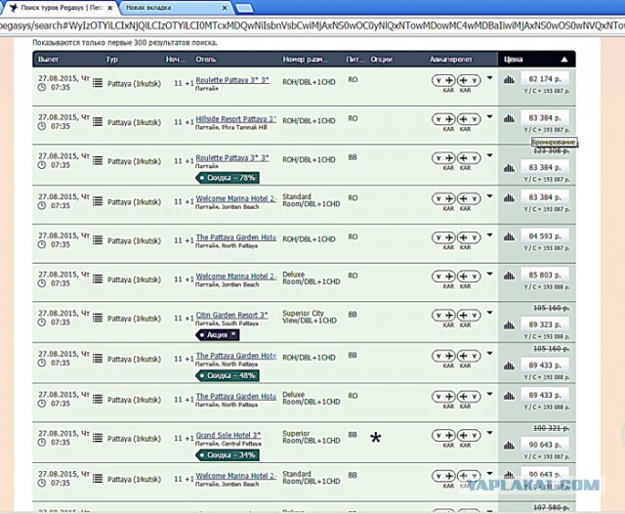Select return flight icon in 84 593 р. row
This screenshot has height=514, width=625.
click(469, 237)
